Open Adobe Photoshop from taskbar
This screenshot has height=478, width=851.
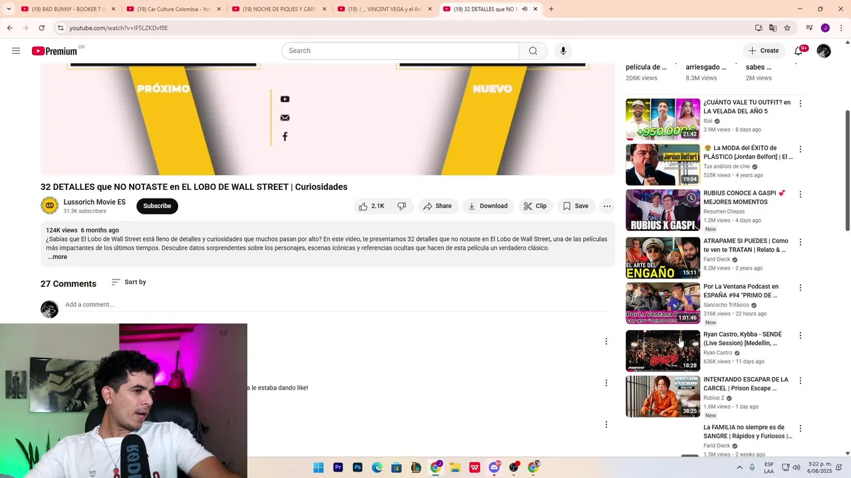pyautogui.click(x=358, y=467)
